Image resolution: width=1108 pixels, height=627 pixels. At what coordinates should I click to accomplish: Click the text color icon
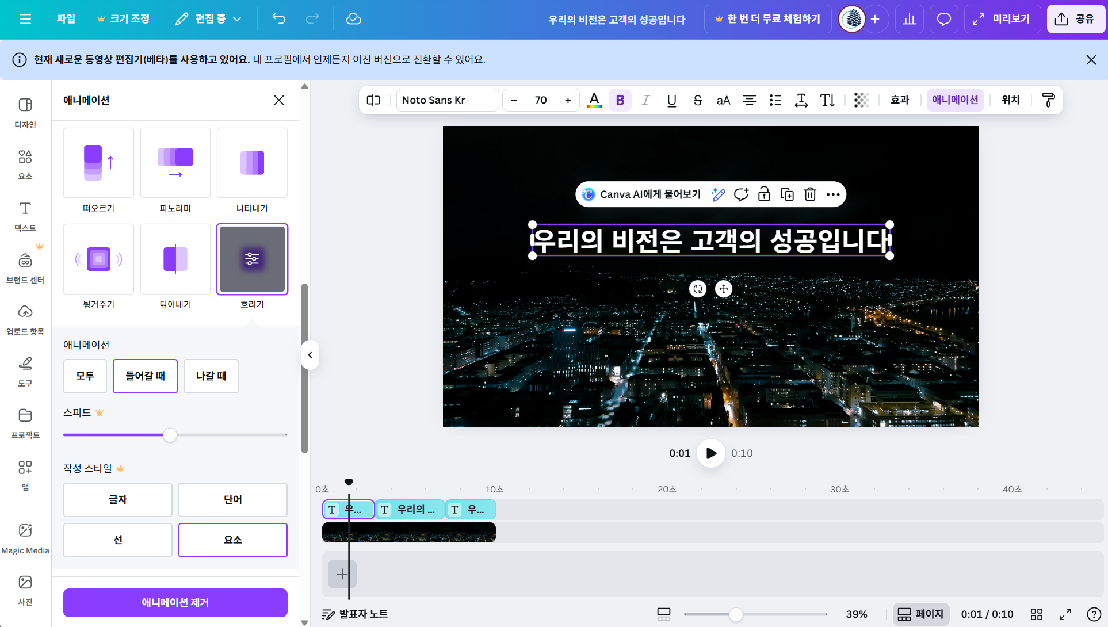pyautogui.click(x=594, y=100)
